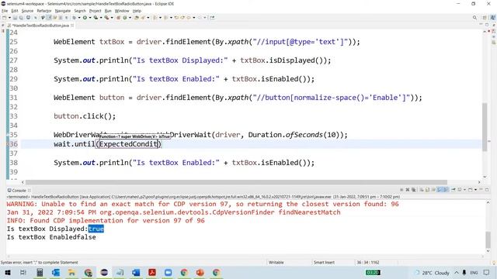The width and height of the screenshot is (497, 279).
Task: Click the editor horizontal scrollbar
Action: [x=236, y=182]
